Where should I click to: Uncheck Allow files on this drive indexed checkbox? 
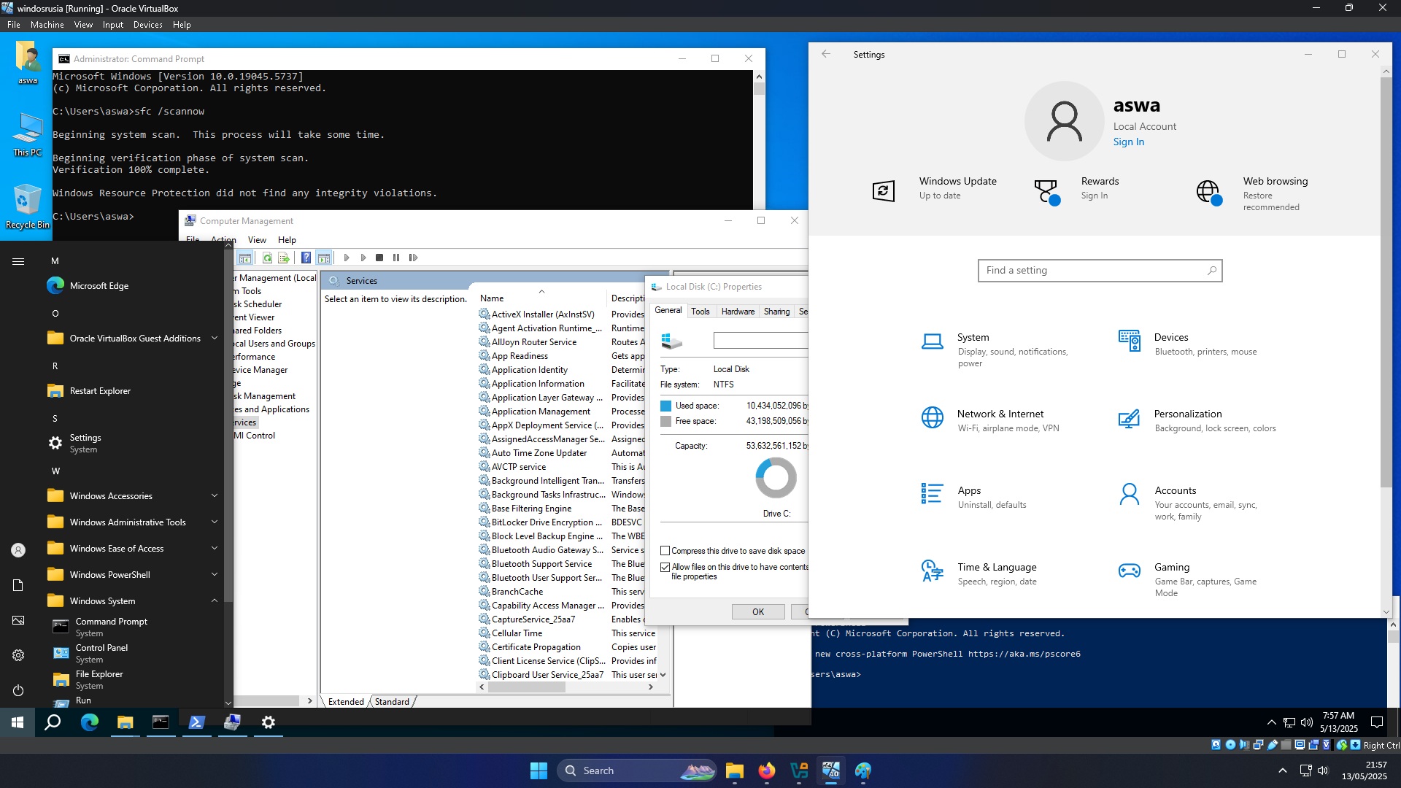coord(665,567)
